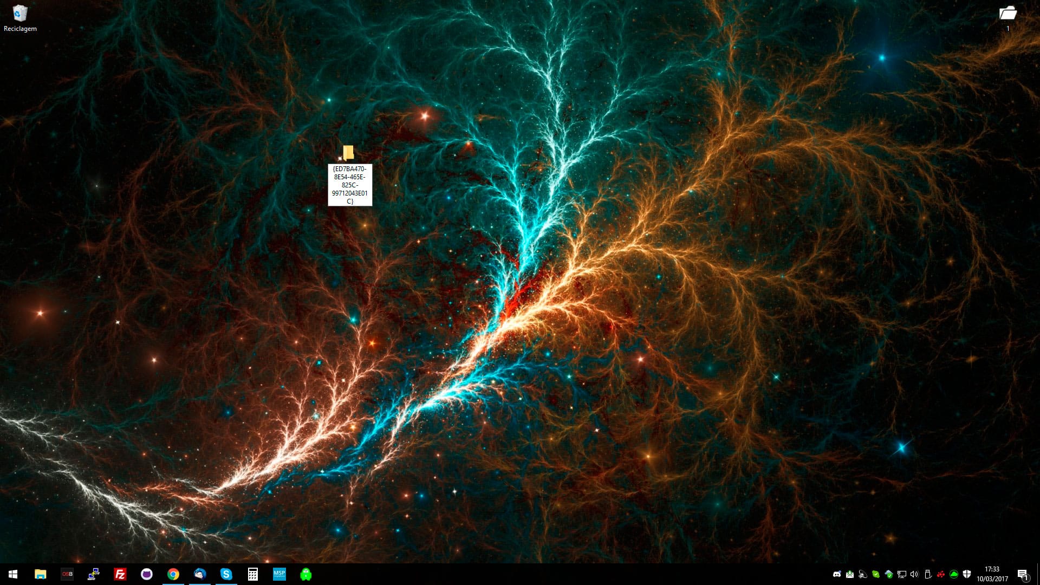This screenshot has height=585, width=1040.
Task: Open green Skype status tray icon
Action: (x=876, y=574)
